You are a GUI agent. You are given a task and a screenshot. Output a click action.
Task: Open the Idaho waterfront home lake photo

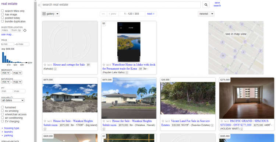[129, 42]
